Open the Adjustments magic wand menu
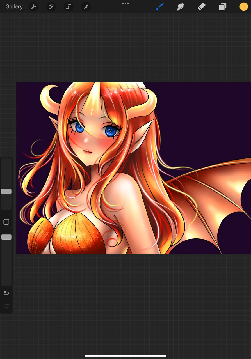 pos(51,6)
